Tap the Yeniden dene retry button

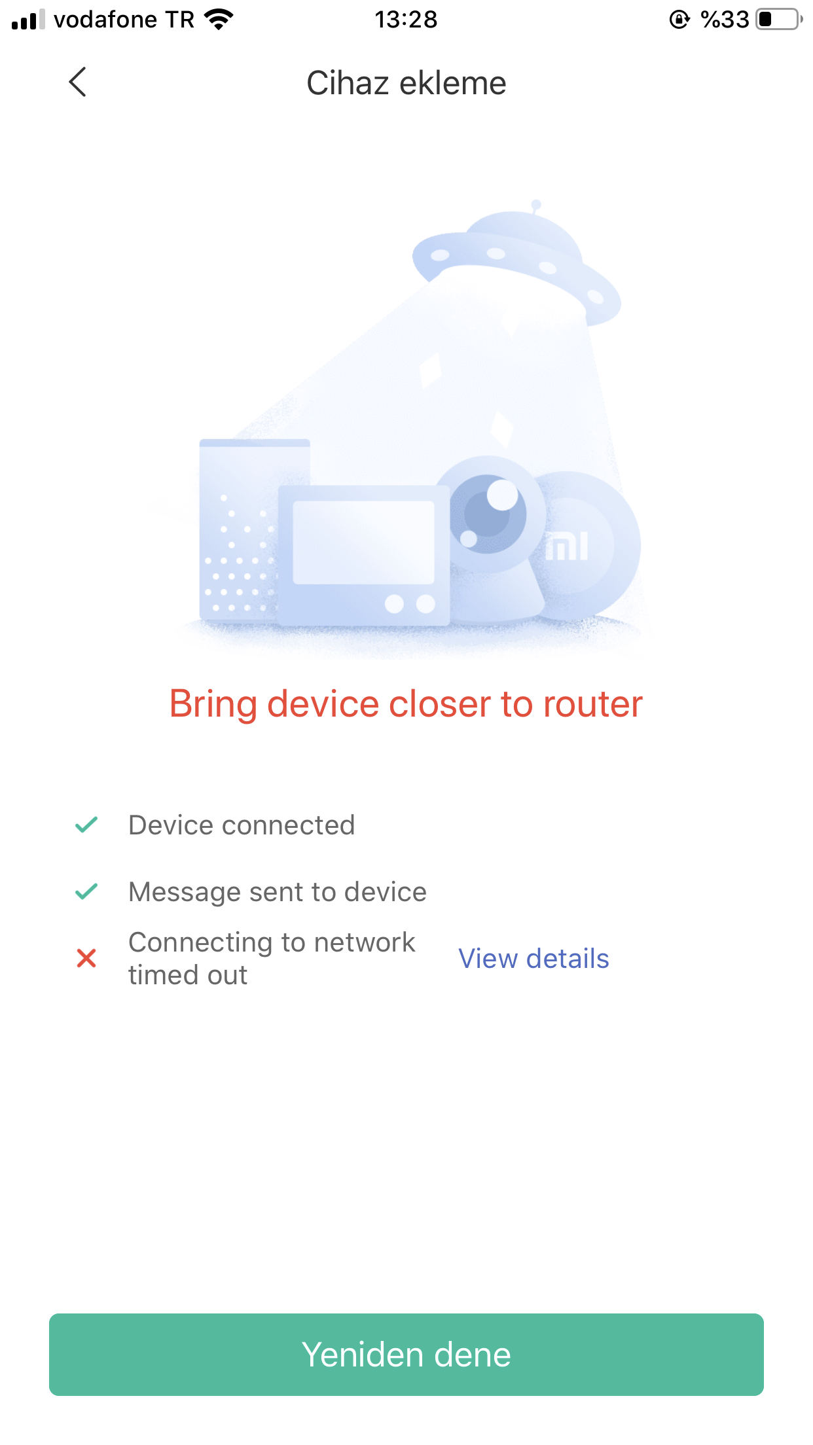point(406,1355)
